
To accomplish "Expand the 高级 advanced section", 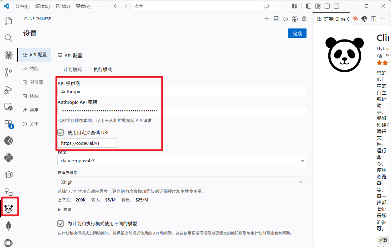I will pyautogui.click(x=65, y=210).
